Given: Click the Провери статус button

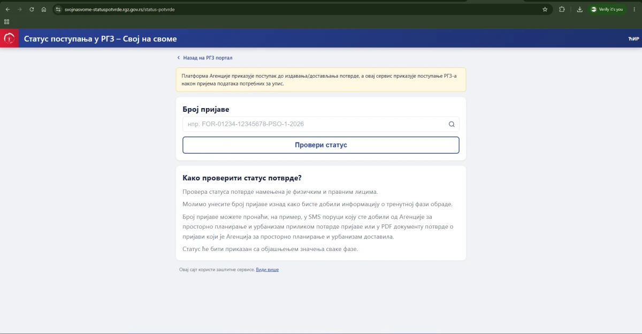Looking at the screenshot, I should click(321, 145).
